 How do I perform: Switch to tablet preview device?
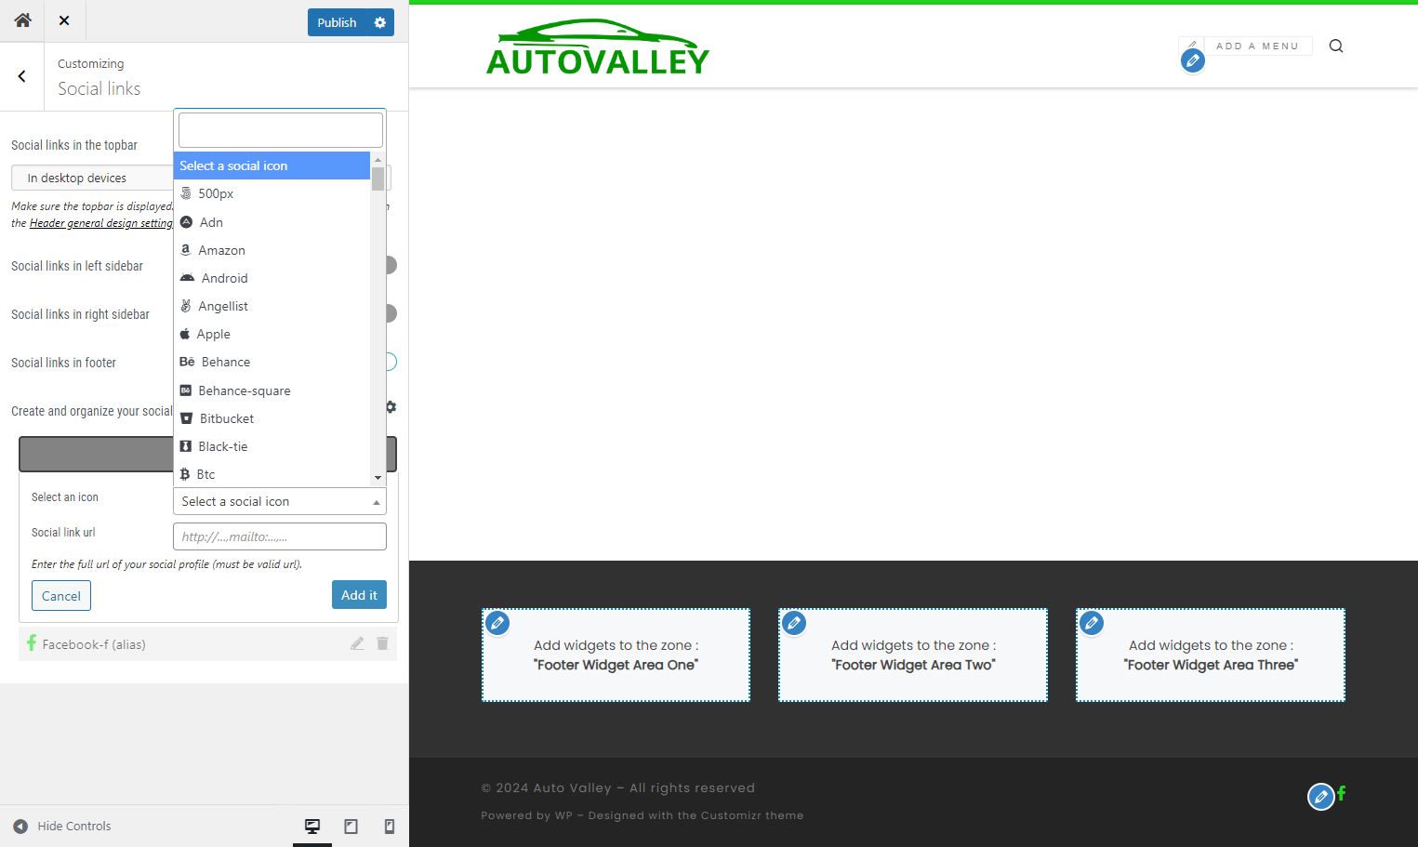click(351, 826)
